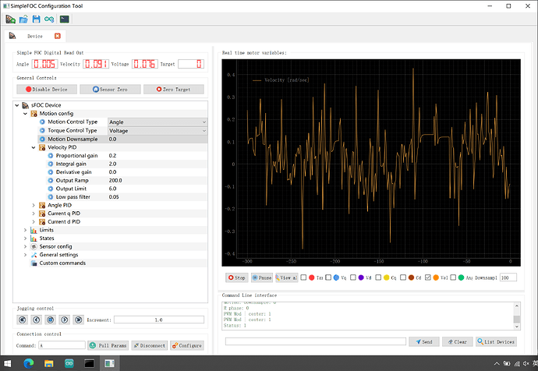The width and height of the screenshot is (538, 371).
Task: Collapse the Motion config node
Action: click(x=25, y=114)
